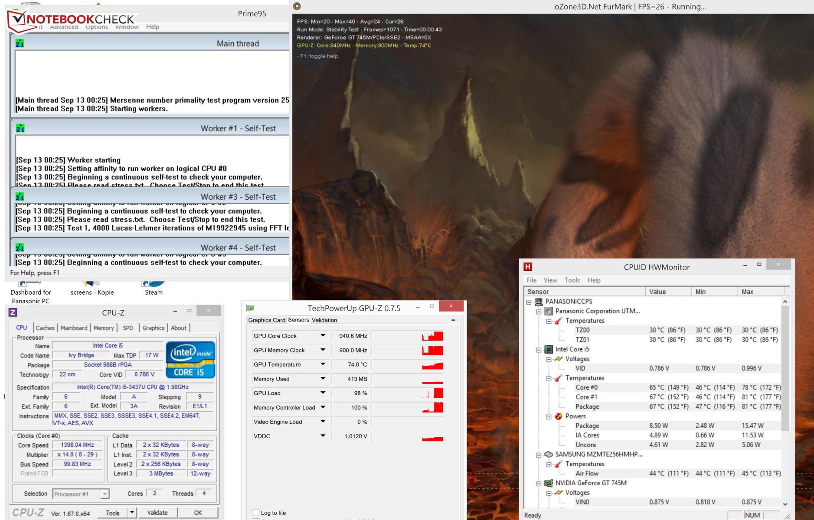Viewport: 814px width, 520px height.
Task: Switch to the Graphics tab in CPU-Z
Action: point(154,328)
